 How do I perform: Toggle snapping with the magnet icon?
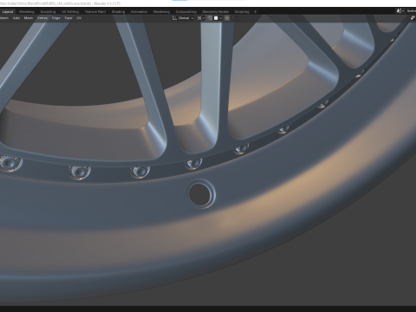click(210, 18)
